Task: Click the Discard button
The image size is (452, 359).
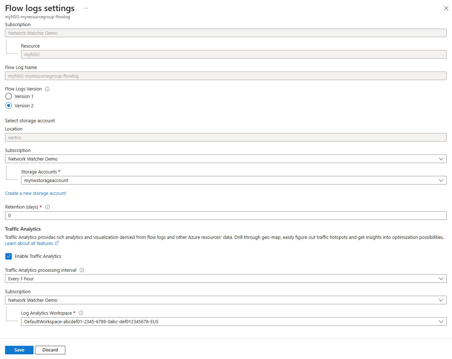Action: click(50, 350)
